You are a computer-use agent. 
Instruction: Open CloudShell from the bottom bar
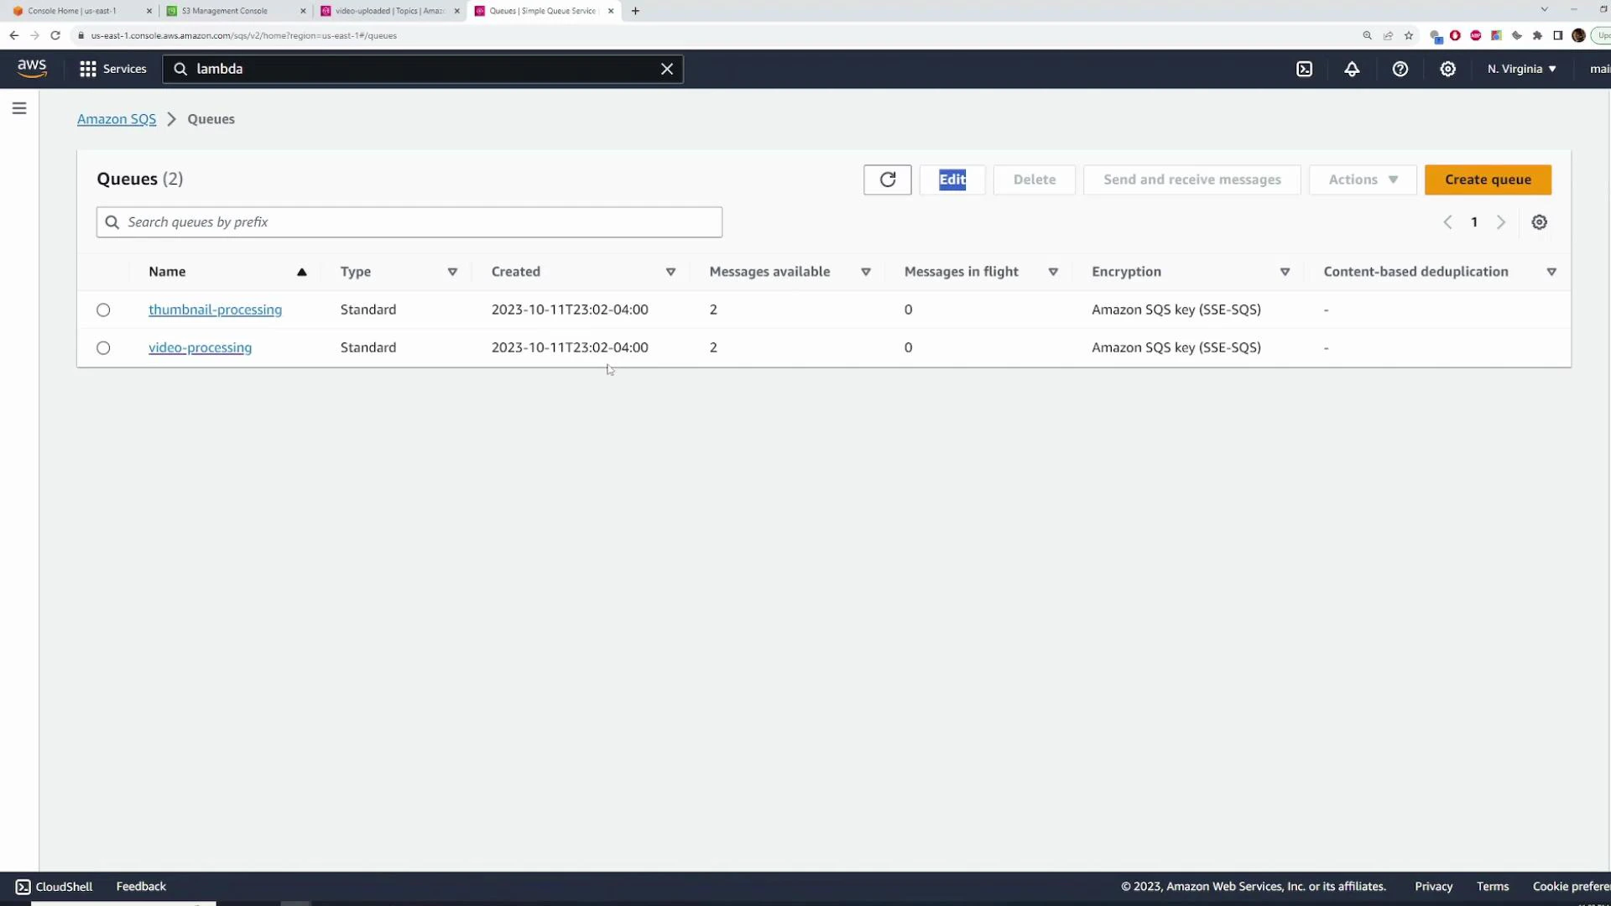54,886
